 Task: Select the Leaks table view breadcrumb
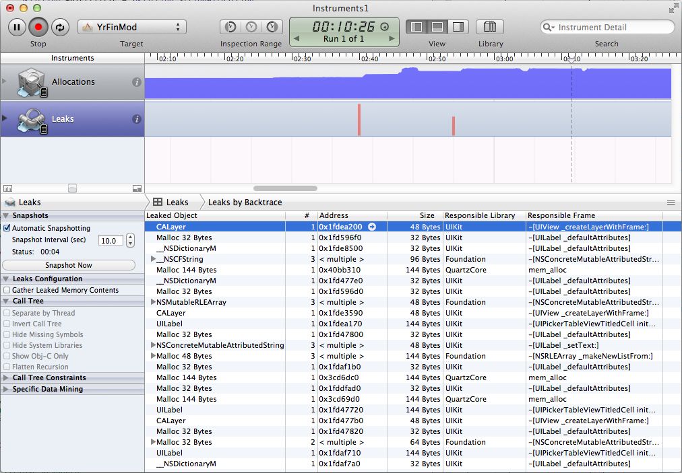click(171, 203)
